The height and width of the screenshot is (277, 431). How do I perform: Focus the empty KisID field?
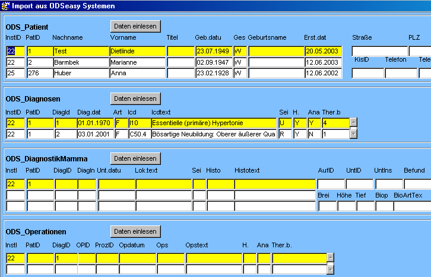click(x=367, y=74)
